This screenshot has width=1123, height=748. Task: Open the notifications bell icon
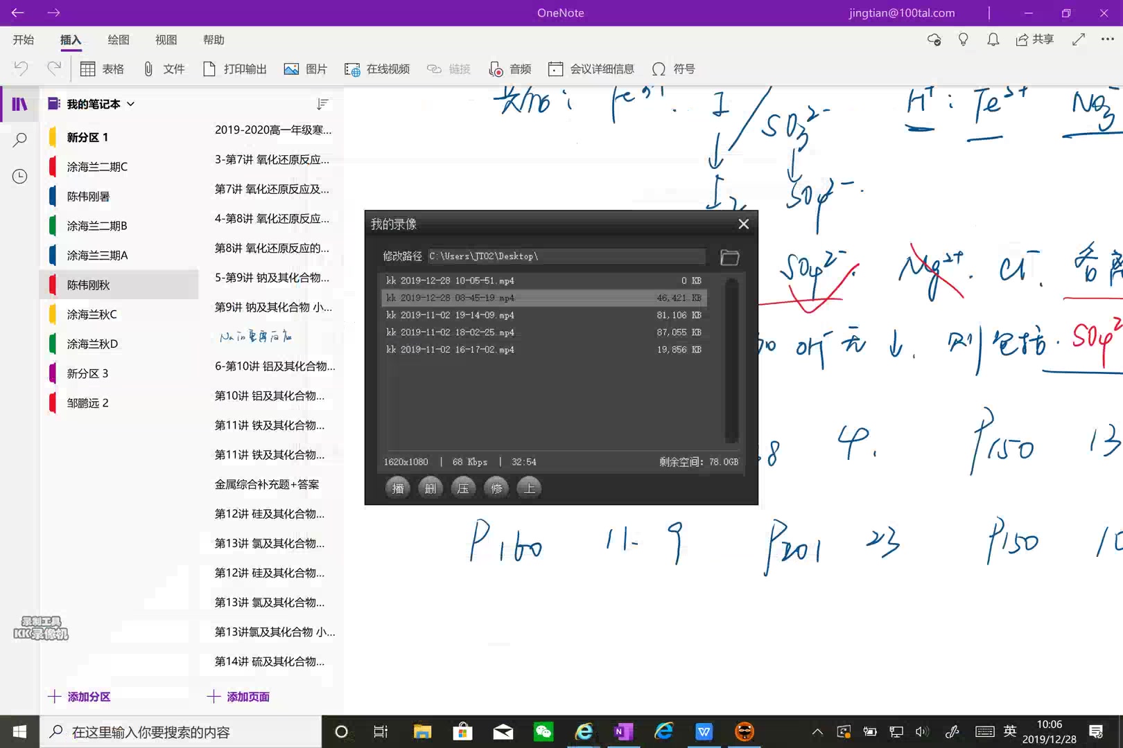pos(993,39)
